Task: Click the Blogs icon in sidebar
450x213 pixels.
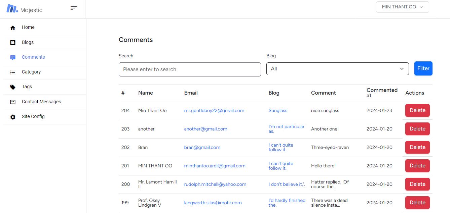Action: [x=13, y=43]
